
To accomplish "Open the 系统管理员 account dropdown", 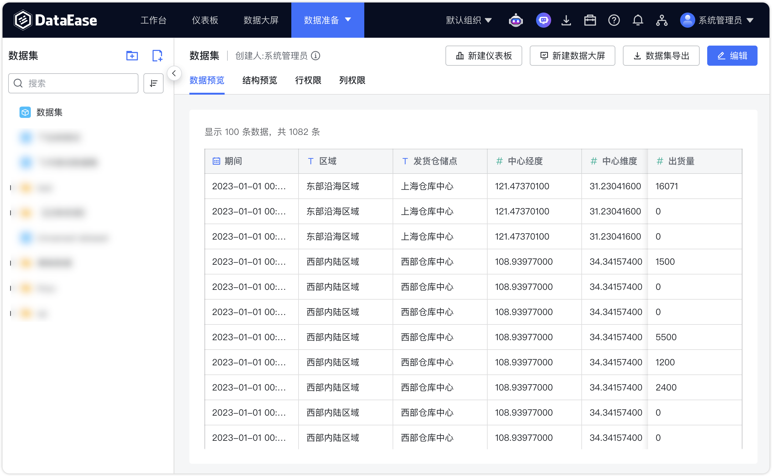I will [726, 20].
